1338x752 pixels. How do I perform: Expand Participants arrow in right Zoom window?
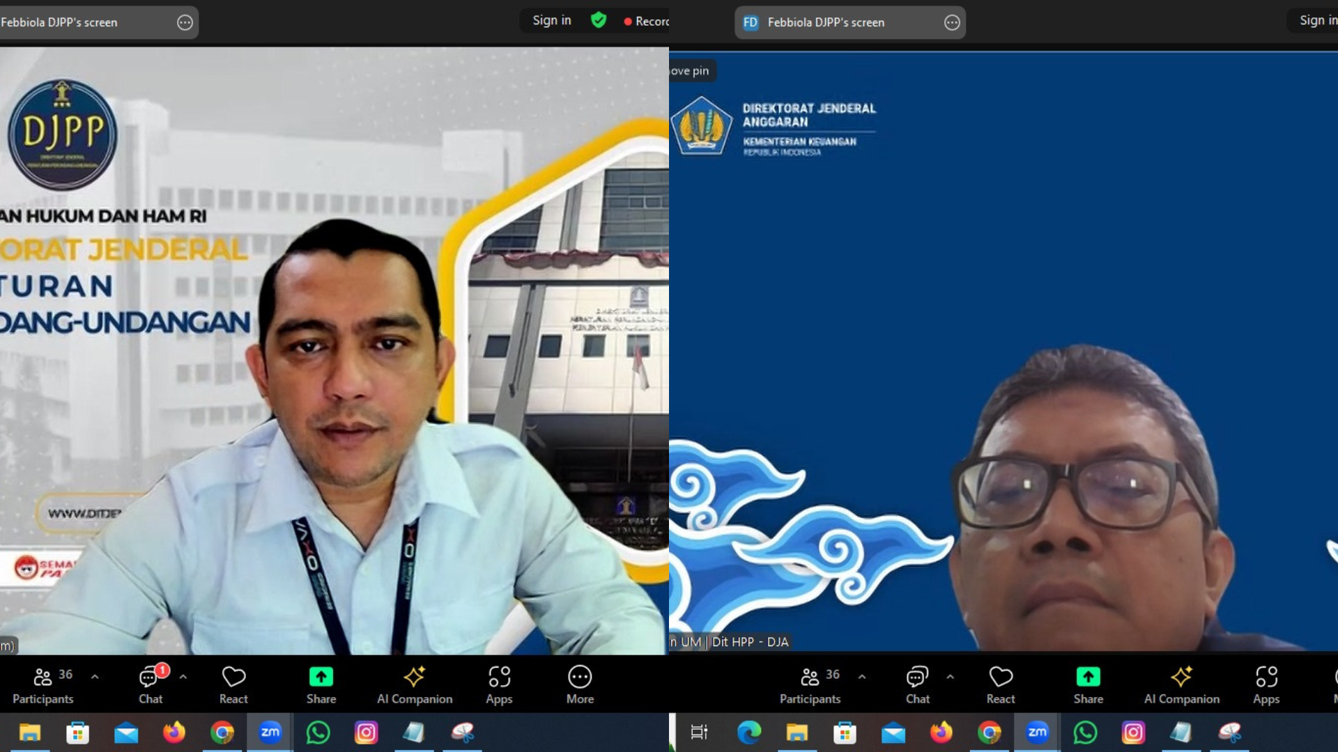[862, 676]
